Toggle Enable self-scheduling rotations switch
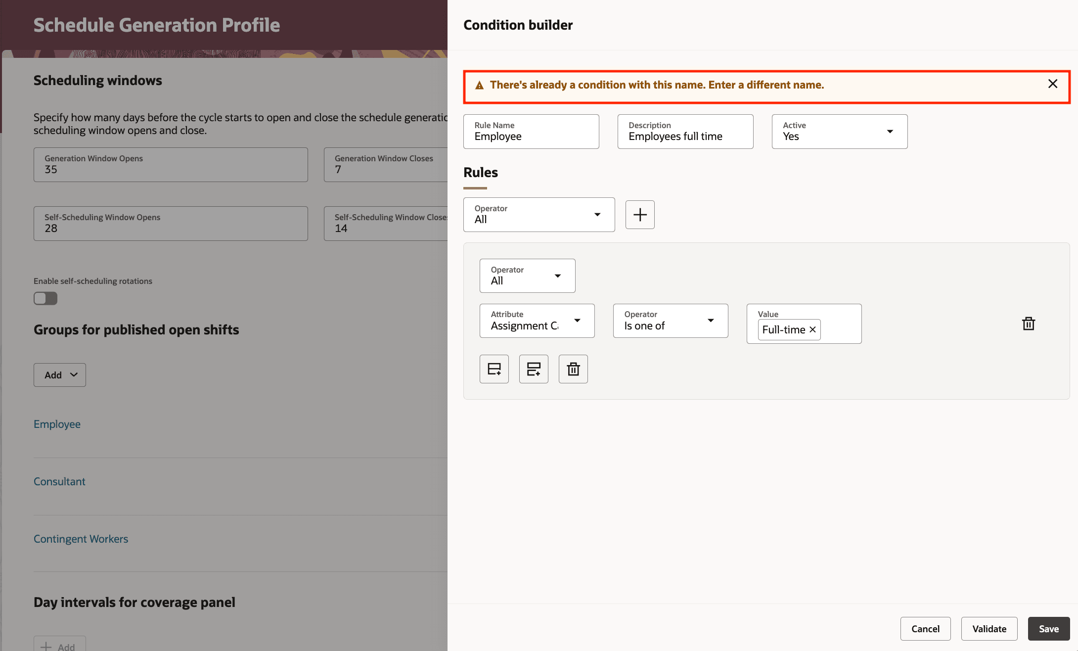Viewport: 1078px width, 651px height. click(45, 298)
